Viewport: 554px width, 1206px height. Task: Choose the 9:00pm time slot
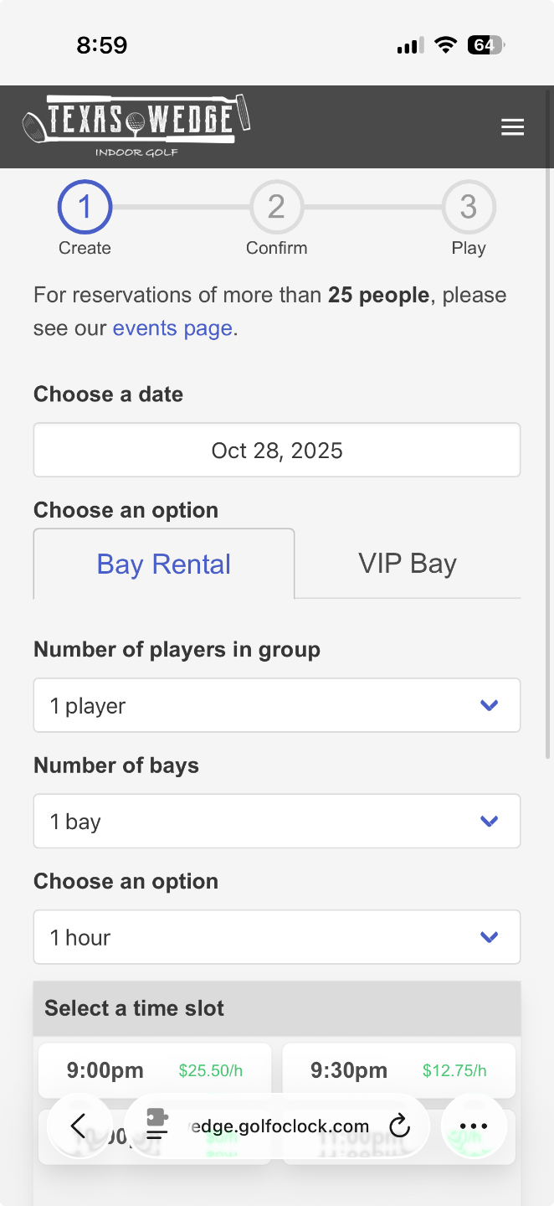[x=155, y=1070]
